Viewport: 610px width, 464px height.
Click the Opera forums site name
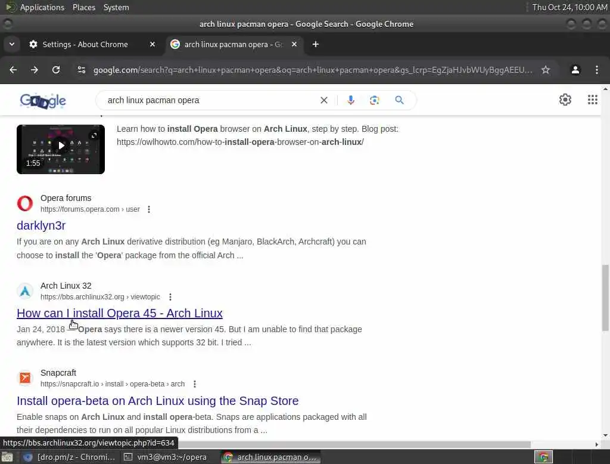pyautogui.click(x=66, y=198)
